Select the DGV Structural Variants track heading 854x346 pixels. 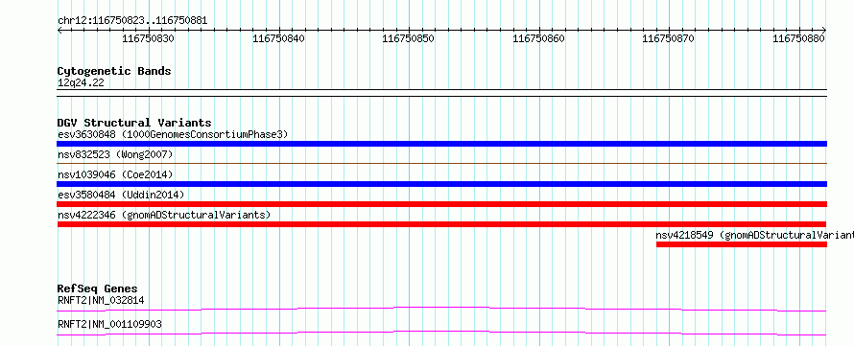134,123
